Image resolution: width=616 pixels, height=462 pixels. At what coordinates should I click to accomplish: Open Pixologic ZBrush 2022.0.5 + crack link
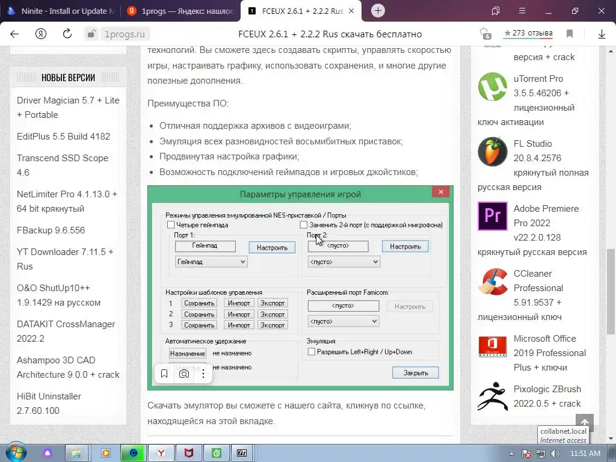[x=547, y=396]
